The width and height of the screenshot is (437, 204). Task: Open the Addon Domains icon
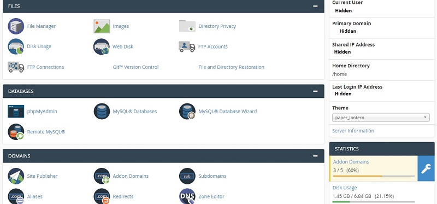click(x=102, y=176)
